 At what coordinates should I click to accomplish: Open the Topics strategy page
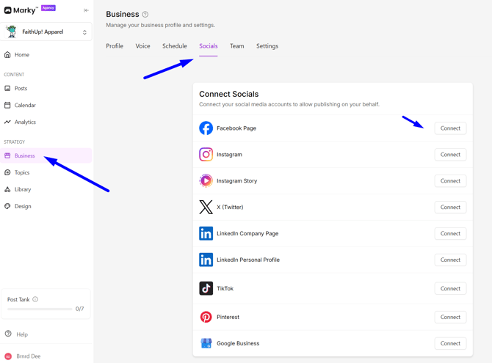click(22, 173)
